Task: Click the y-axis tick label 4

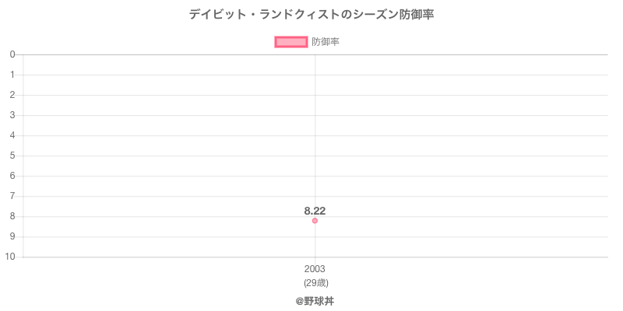Action: [x=13, y=135]
